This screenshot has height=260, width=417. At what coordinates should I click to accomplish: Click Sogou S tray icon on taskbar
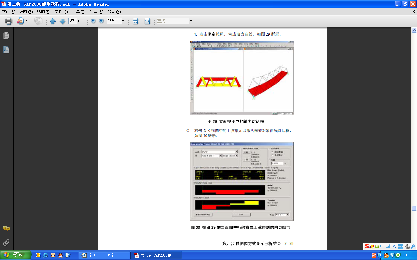point(374,255)
